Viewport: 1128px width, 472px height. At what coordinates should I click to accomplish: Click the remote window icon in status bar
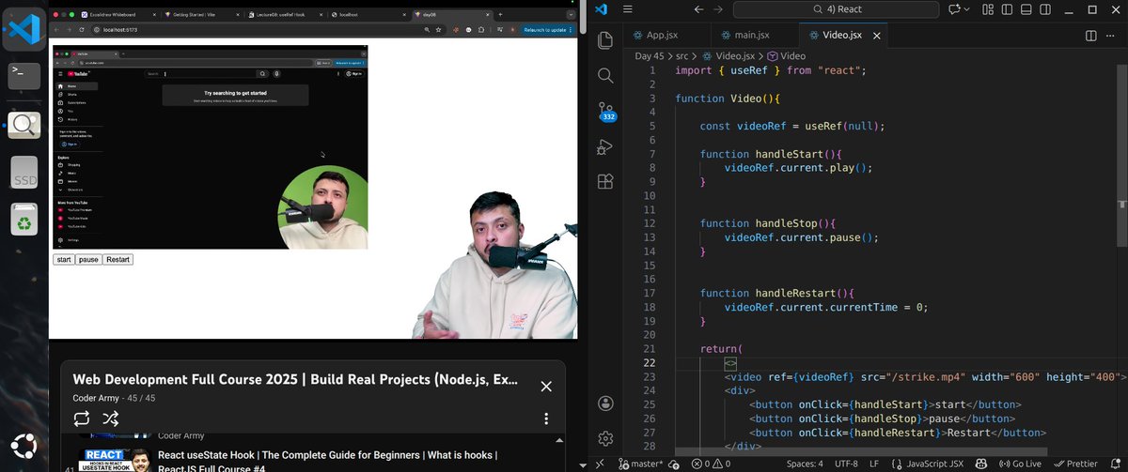(600, 464)
